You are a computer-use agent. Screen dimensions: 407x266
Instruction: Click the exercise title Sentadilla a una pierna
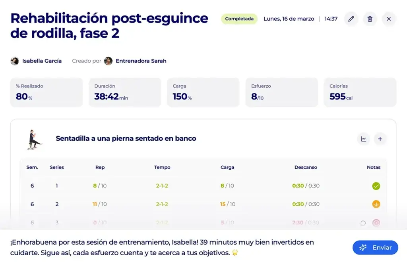click(x=126, y=139)
